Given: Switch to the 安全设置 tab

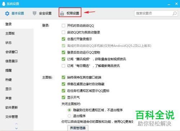Looking at the screenshot, I should 42,13.
